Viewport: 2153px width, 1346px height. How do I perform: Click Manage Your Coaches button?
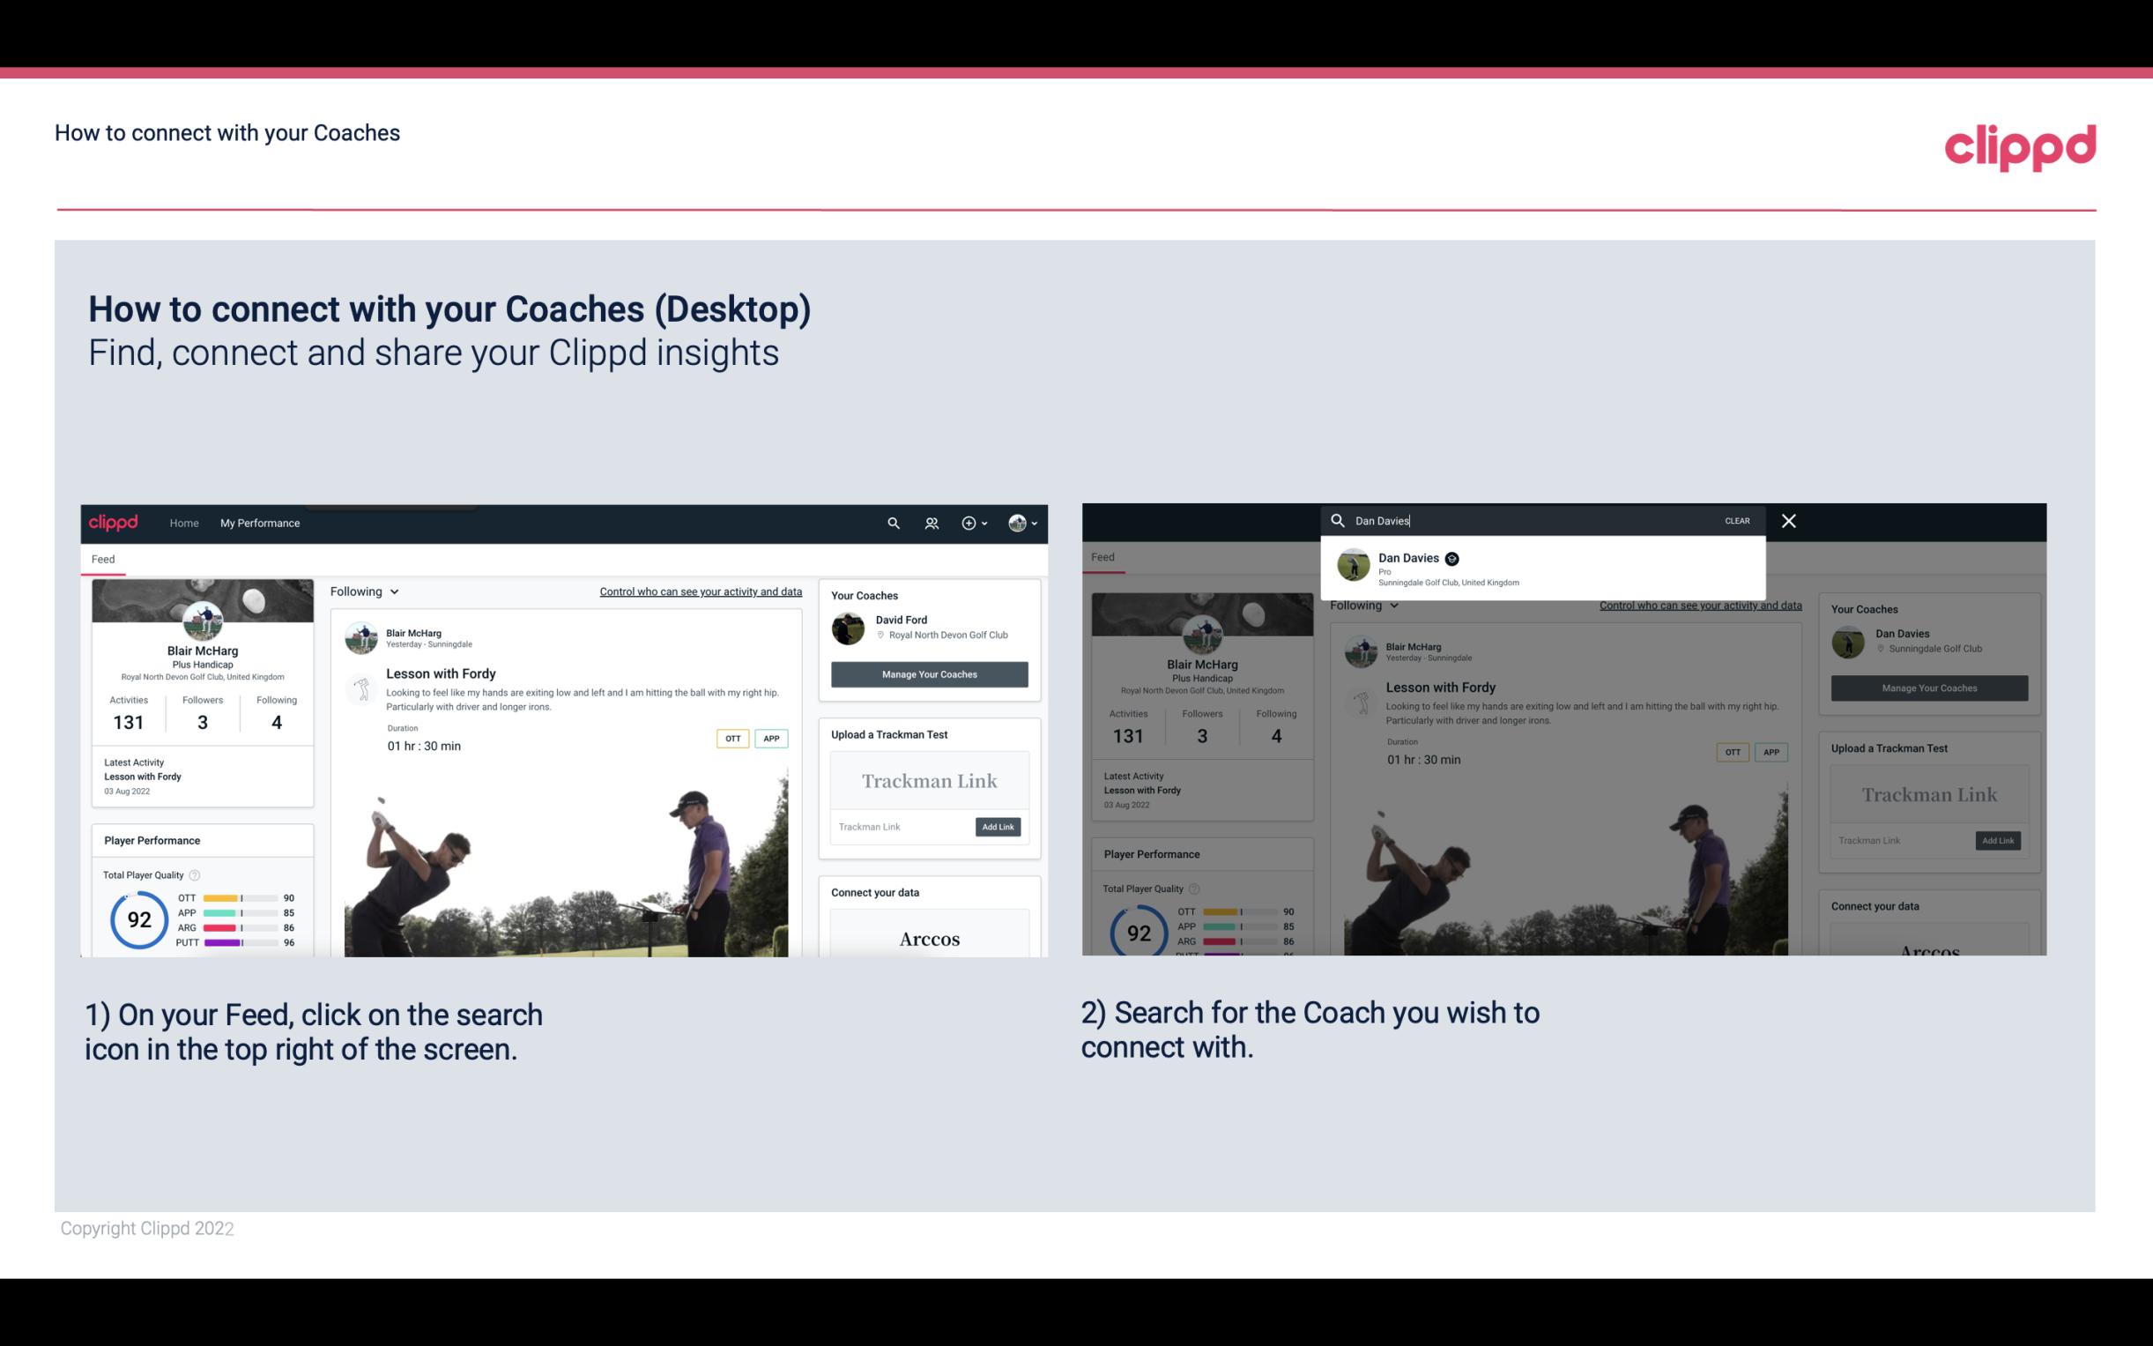click(x=929, y=674)
